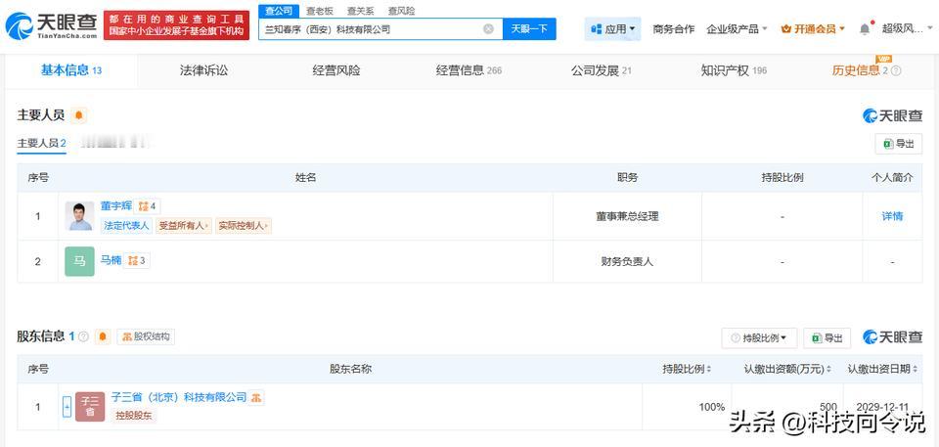Click the 财务负责人 position cell
This screenshot has width=939, height=447.
[x=627, y=261]
